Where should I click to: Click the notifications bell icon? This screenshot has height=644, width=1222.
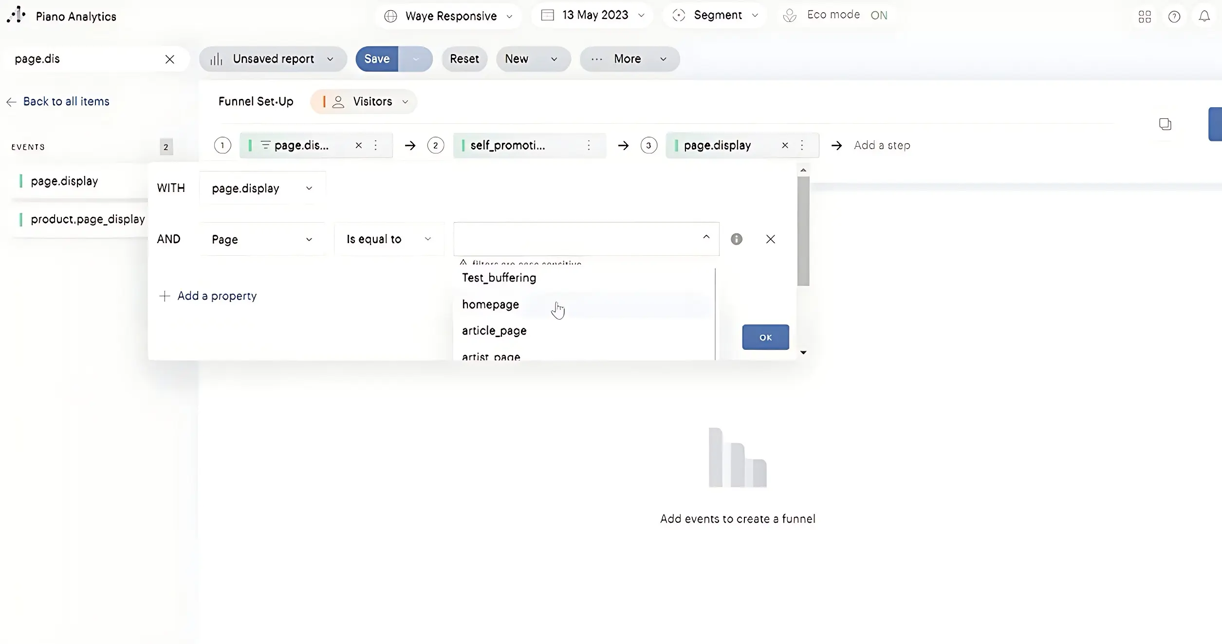(x=1204, y=16)
